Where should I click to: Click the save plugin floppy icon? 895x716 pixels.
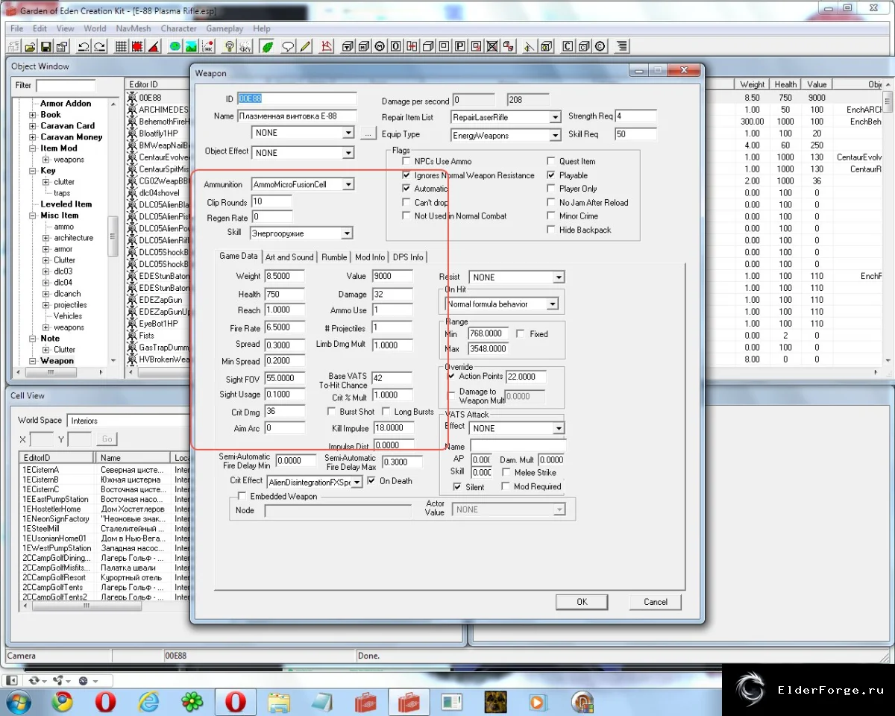click(x=45, y=46)
